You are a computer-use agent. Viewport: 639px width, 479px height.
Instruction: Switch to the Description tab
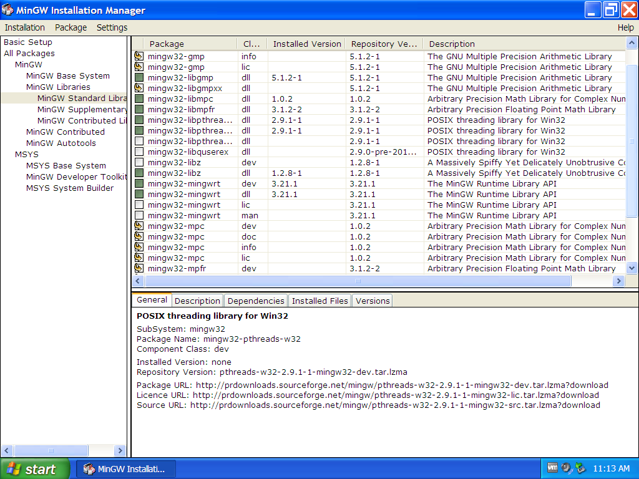click(x=198, y=301)
